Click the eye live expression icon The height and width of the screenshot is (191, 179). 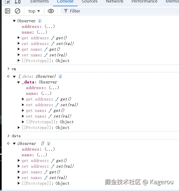pos(51,11)
